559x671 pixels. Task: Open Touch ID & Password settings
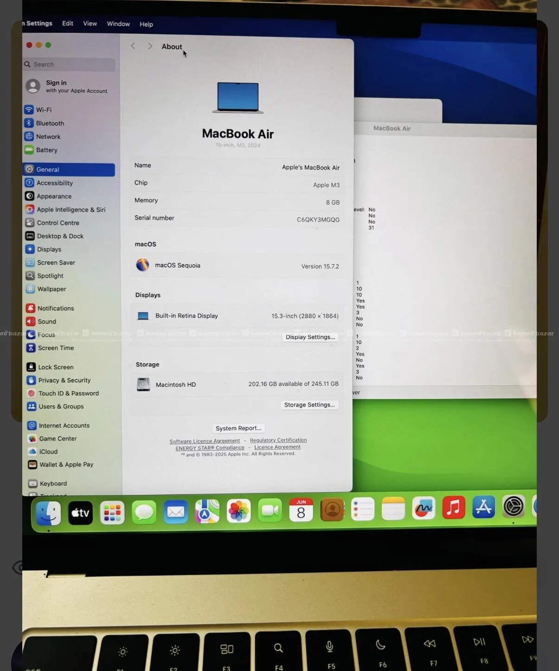(63, 393)
